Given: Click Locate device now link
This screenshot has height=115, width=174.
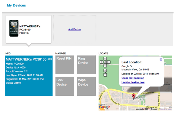Looking at the screenshot, I should pyautogui.click(x=133, y=82).
